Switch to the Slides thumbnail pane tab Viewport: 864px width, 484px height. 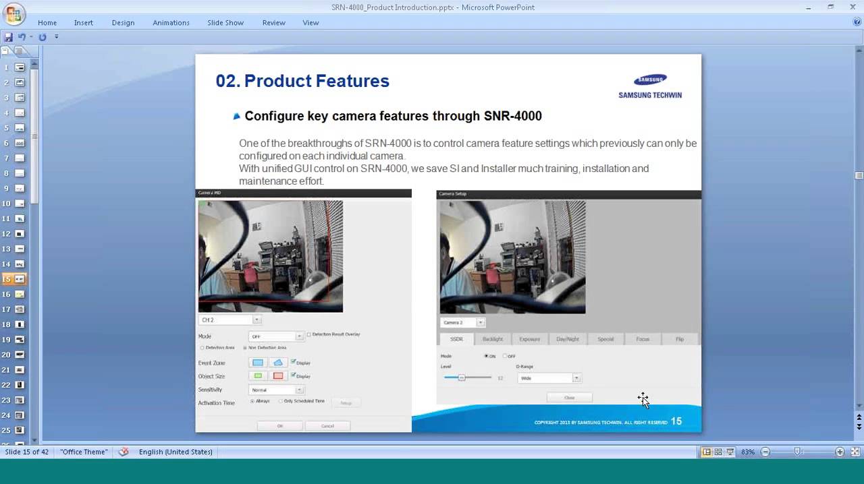tap(5, 51)
